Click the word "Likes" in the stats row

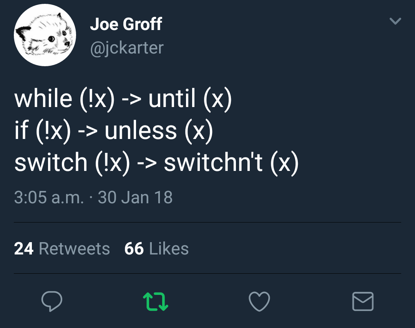pyautogui.click(x=169, y=249)
